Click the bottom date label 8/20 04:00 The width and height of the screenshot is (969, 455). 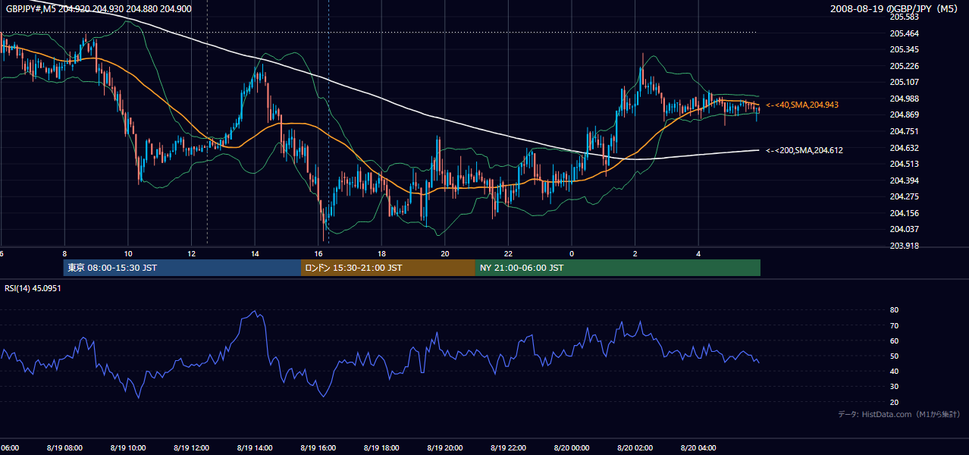point(698,447)
